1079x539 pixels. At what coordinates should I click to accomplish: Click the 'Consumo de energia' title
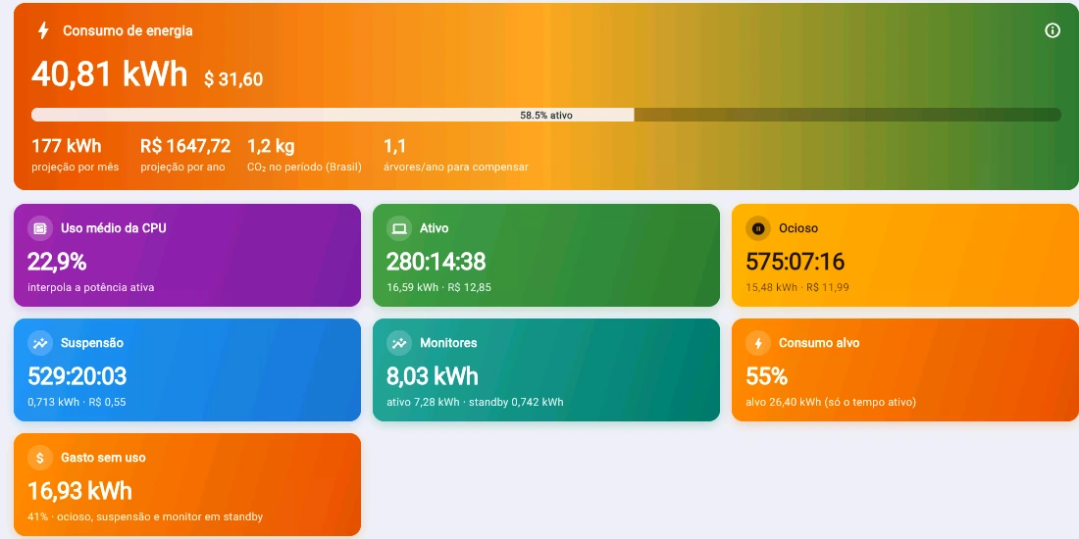[128, 31]
